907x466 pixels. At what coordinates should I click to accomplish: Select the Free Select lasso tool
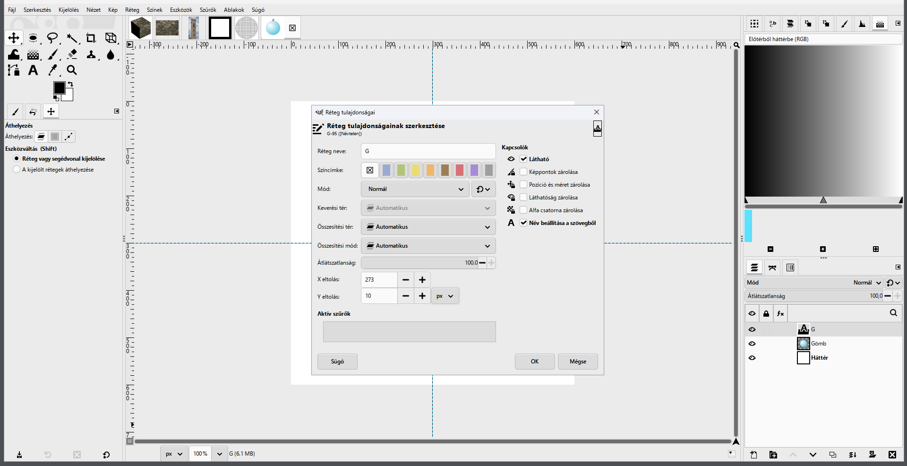(x=52, y=38)
